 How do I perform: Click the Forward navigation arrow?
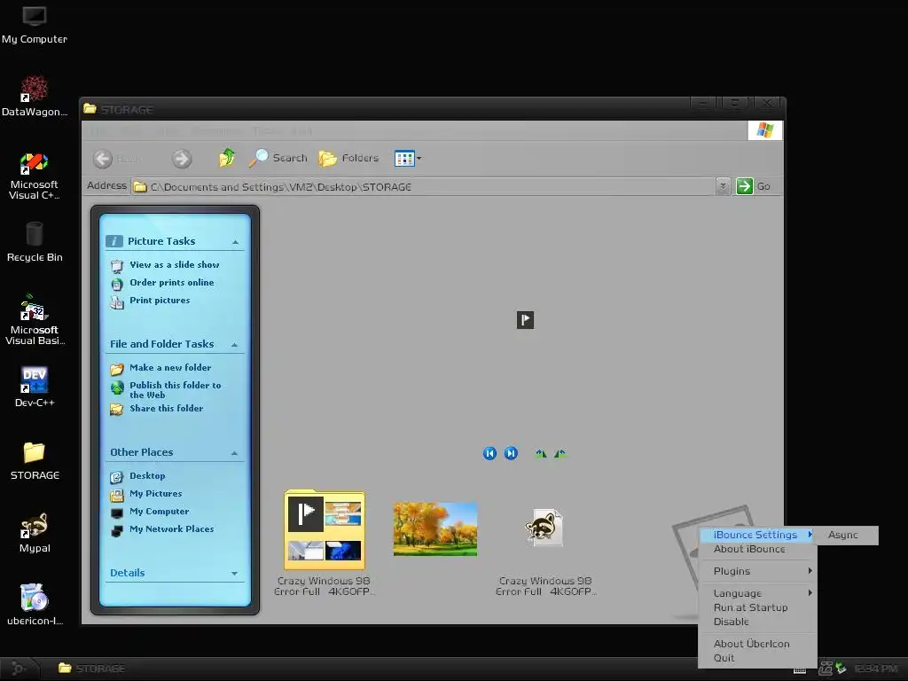pos(182,159)
